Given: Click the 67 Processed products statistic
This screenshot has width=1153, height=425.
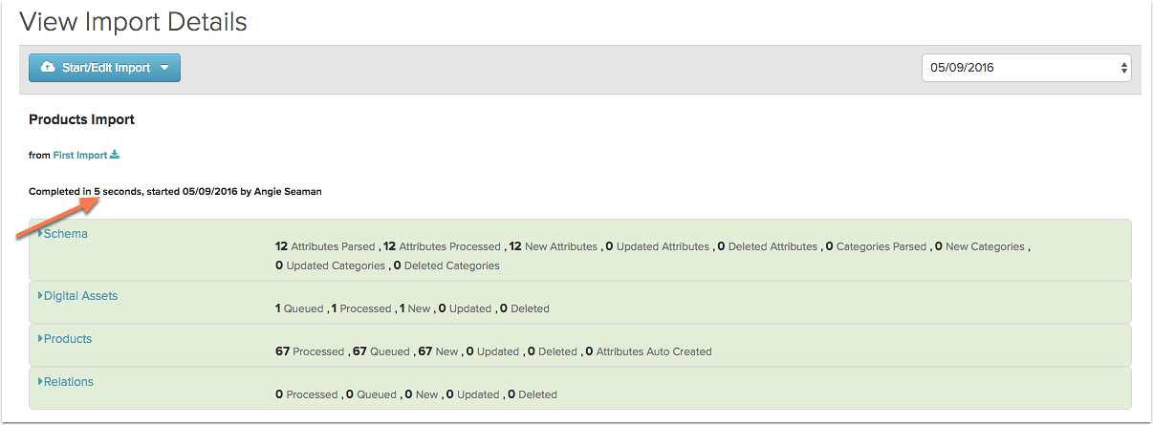Looking at the screenshot, I should pos(309,351).
